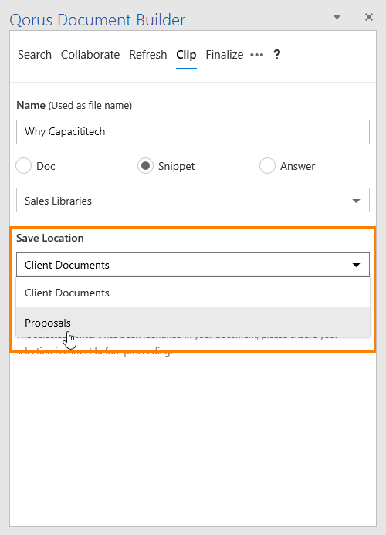Switch to the Collaborate tab
The width and height of the screenshot is (386, 535).
[x=90, y=55]
